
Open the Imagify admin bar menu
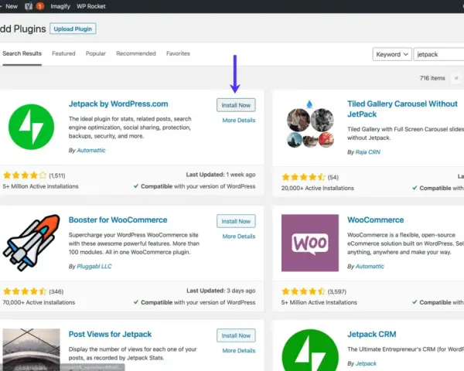coord(60,6)
